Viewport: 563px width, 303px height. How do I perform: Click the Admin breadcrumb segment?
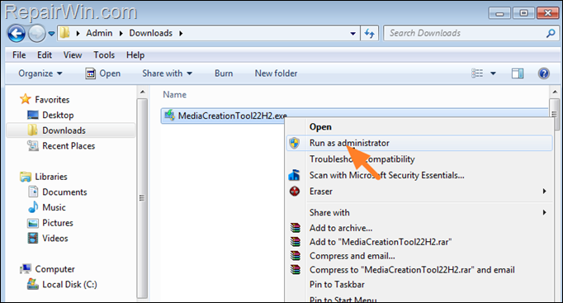[99, 33]
